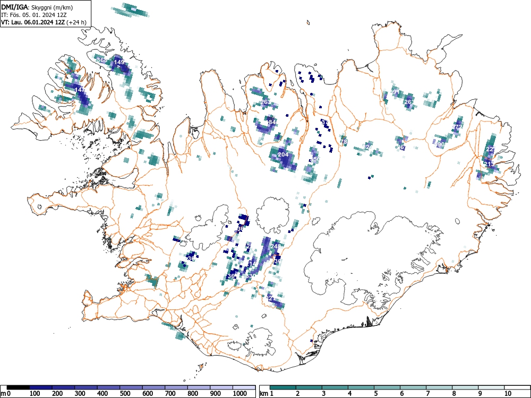Click the '227' visibility value label
This screenshot has height=398, width=531.
(x=490, y=149)
